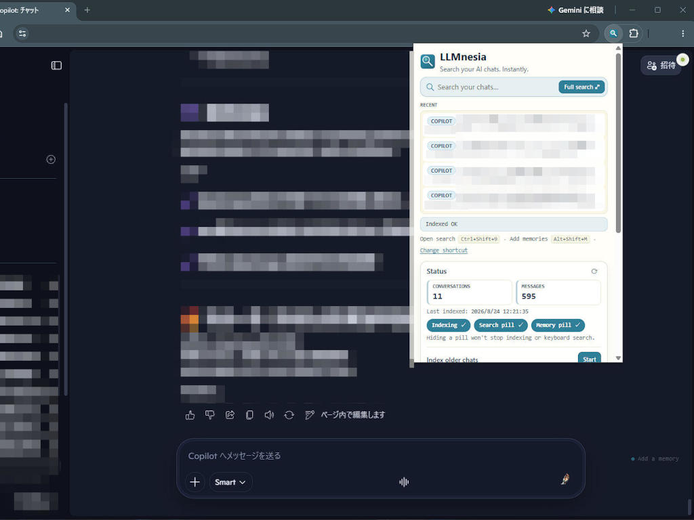This screenshot has height=520, width=694.
Task: Click the plus circle icon in Copilot sidebar
Action: (x=51, y=159)
